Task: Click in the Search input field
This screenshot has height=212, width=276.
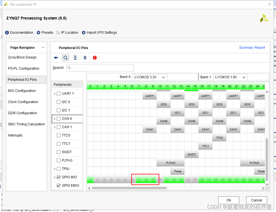Action: (x=100, y=68)
